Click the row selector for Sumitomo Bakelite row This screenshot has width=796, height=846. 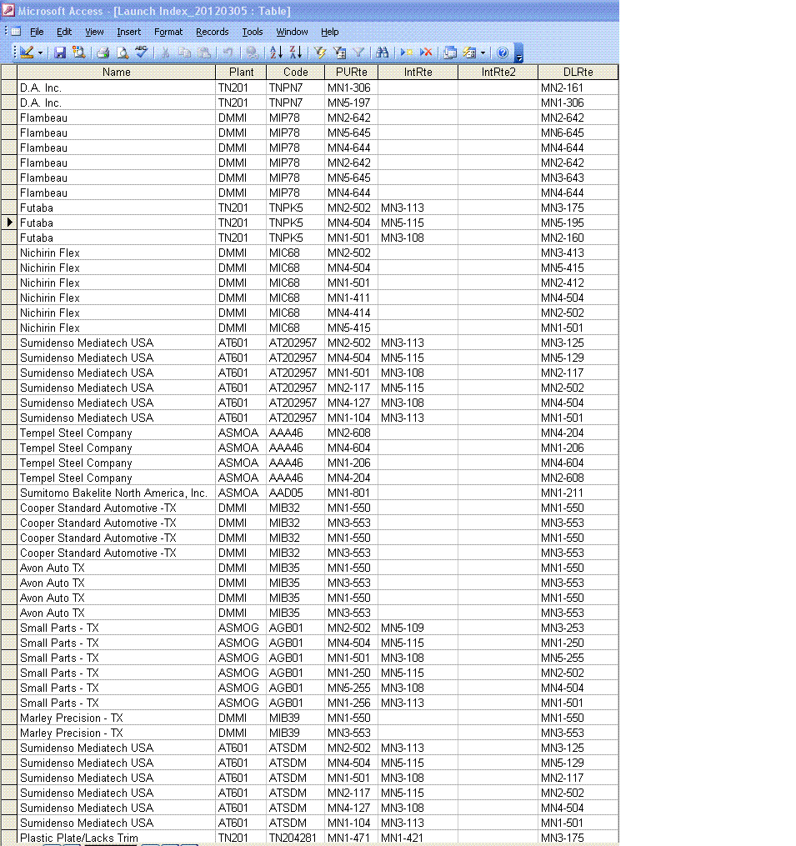tap(9, 493)
